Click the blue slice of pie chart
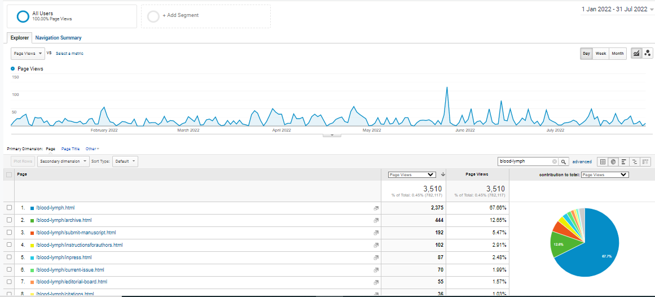655x297 pixels. click(x=592, y=248)
